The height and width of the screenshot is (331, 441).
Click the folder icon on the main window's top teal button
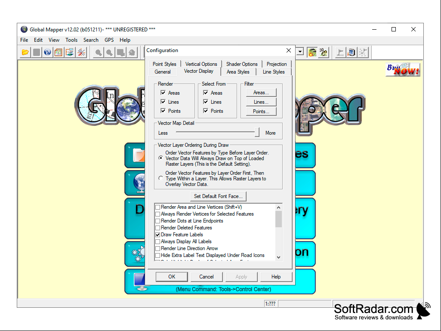click(139, 155)
